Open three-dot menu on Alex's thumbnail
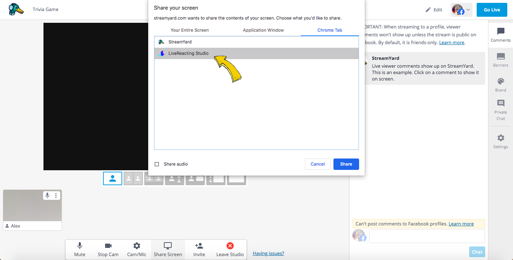 (x=56, y=196)
